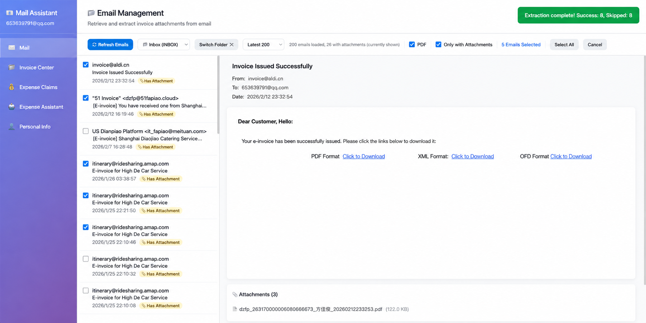
Task: Go to Expense Claims section
Action: click(38, 87)
